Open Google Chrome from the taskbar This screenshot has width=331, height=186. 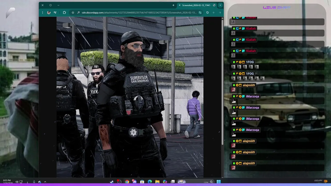click(x=127, y=182)
